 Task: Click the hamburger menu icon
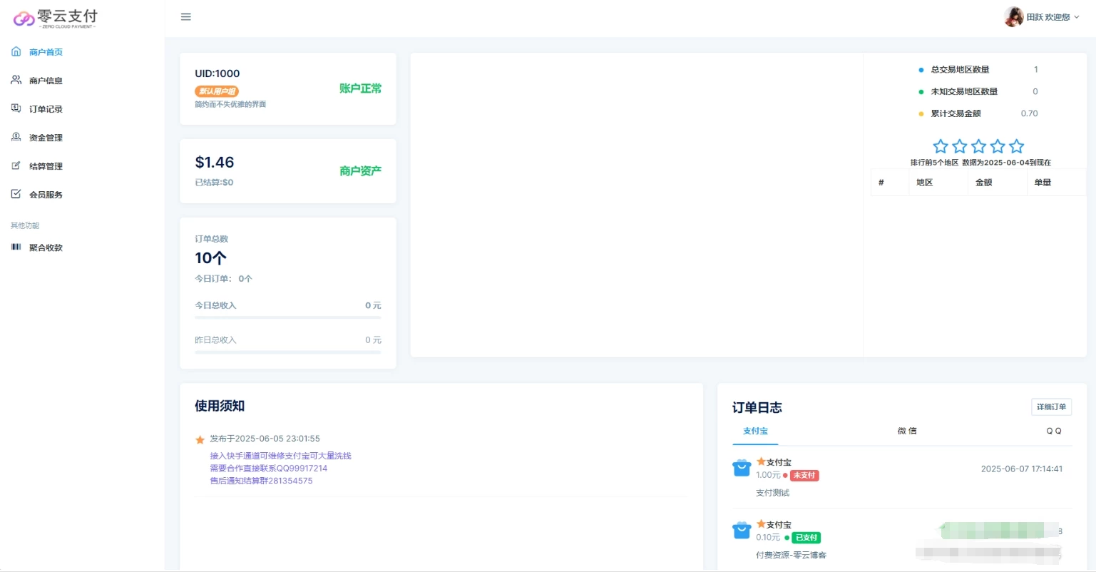click(x=186, y=17)
